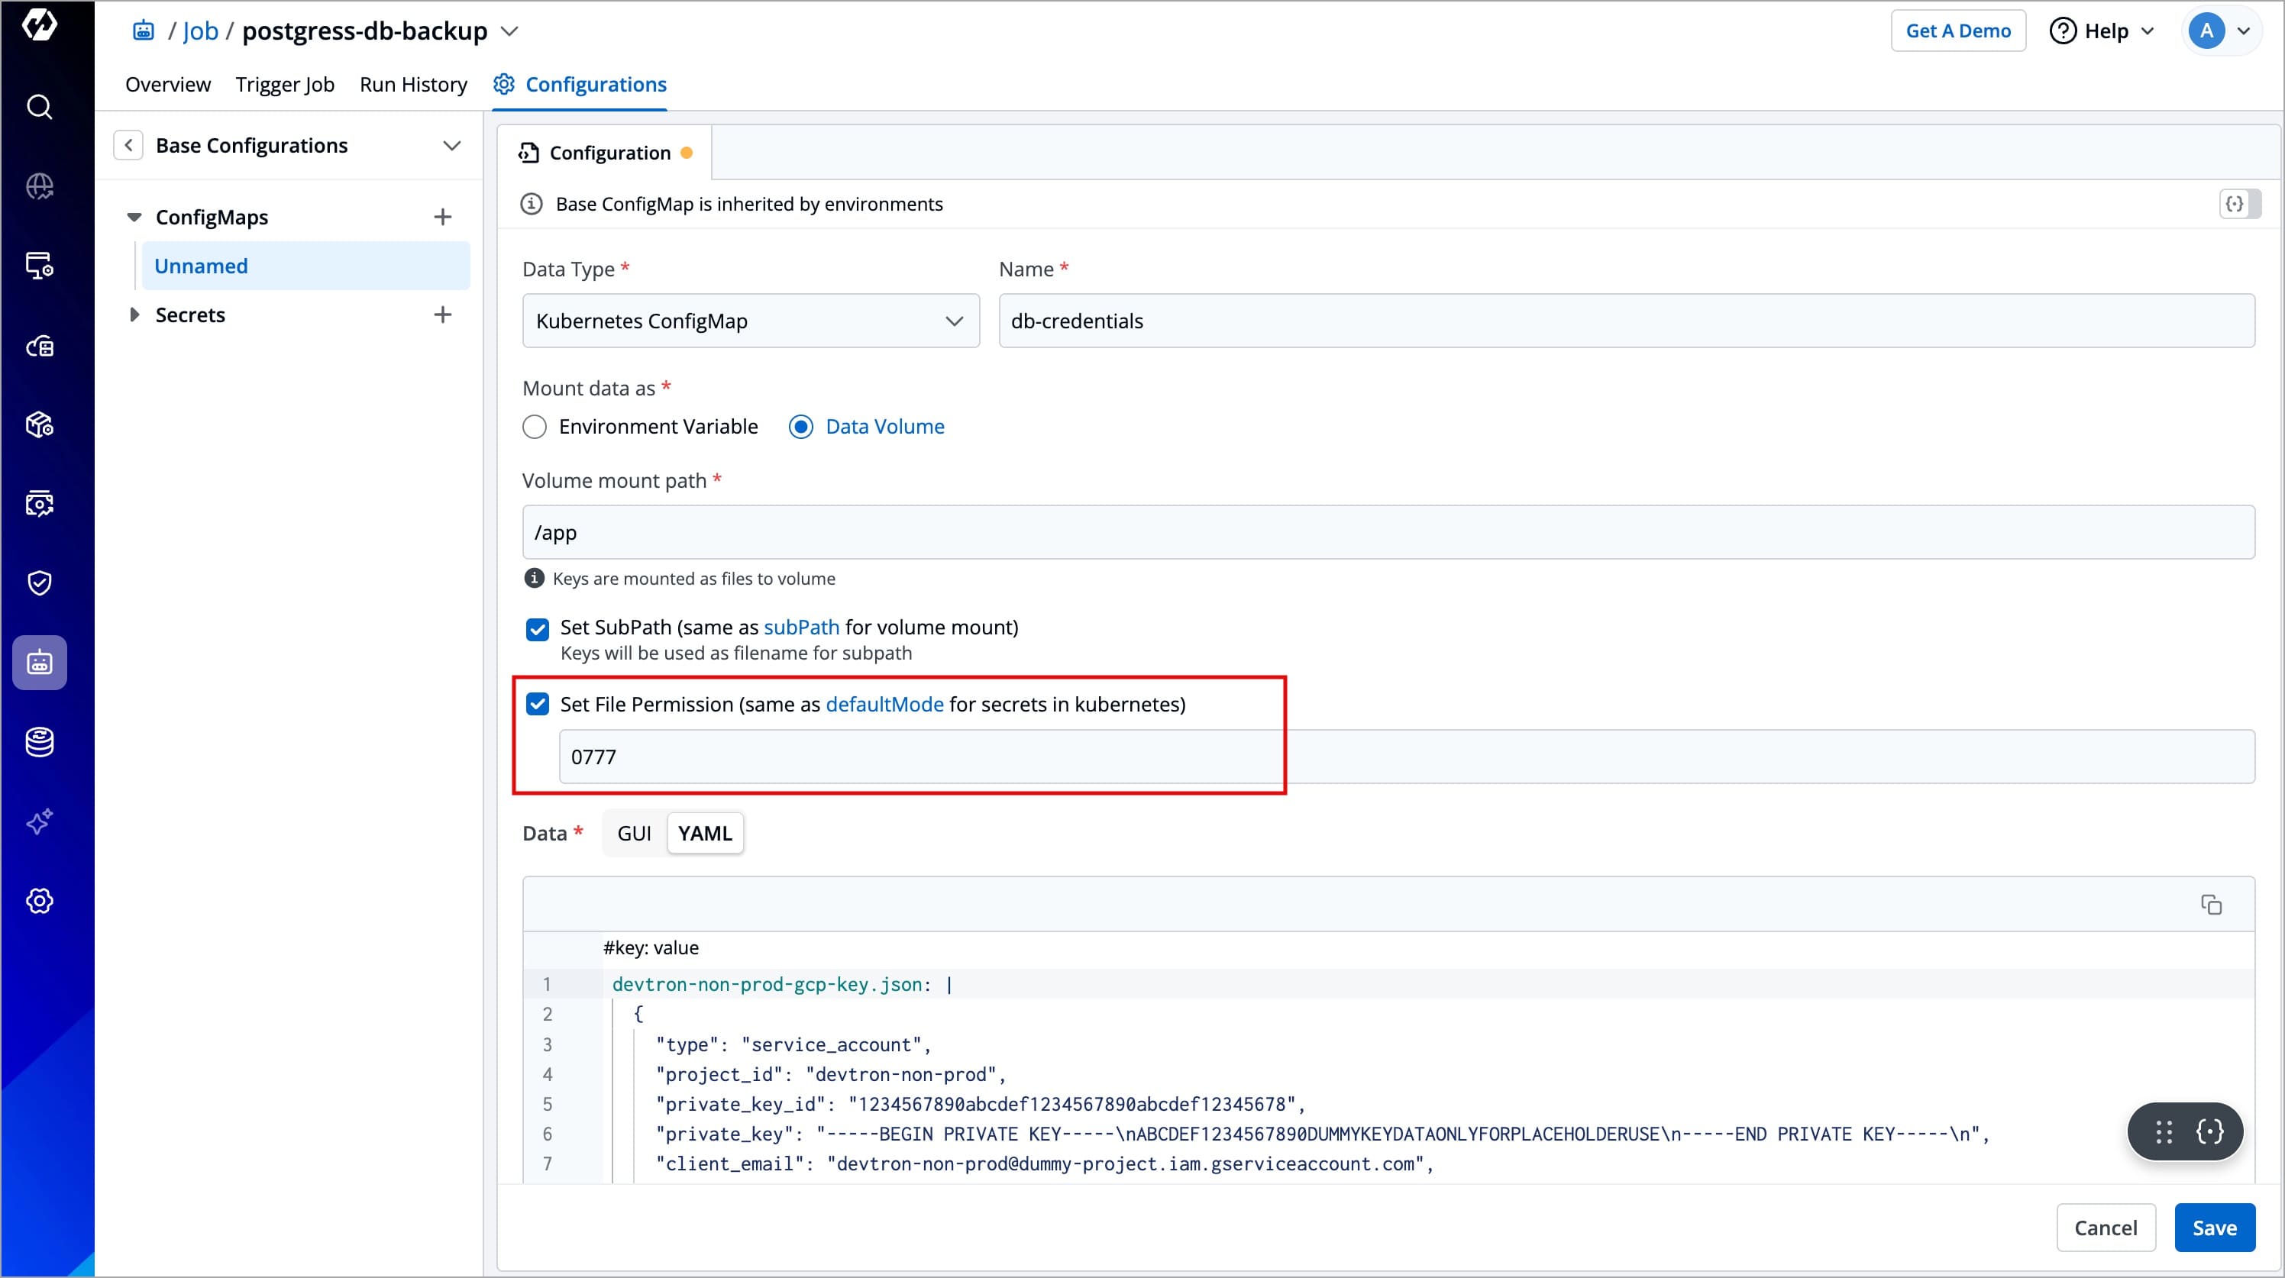Expand the Secrets tree section
Screen dimensions: 2285x1278
(x=134, y=315)
